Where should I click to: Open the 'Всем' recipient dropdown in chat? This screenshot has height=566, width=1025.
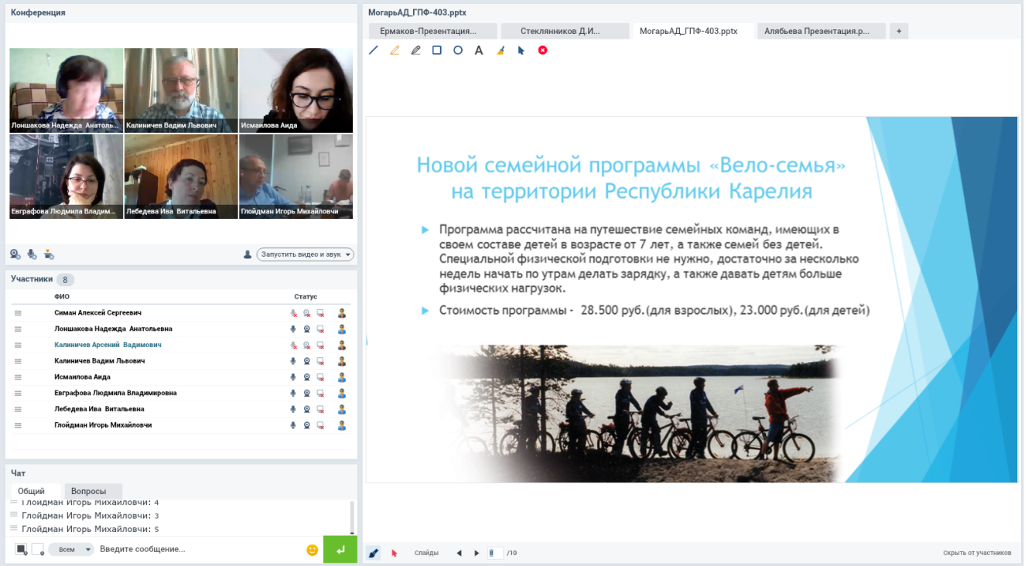click(70, 550)
